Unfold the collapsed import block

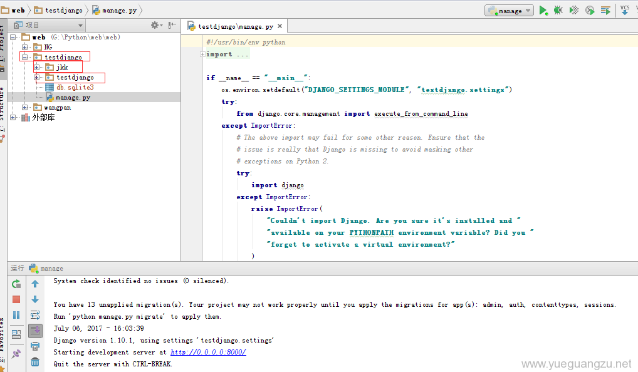click(202, 54)
